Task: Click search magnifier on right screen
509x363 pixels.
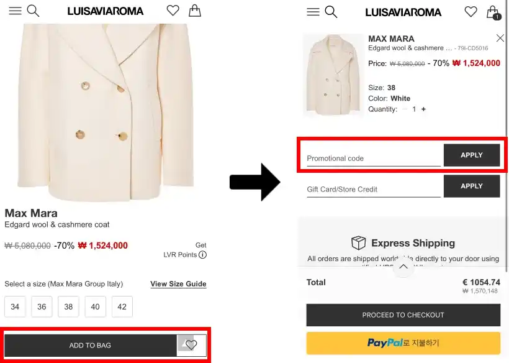Action: pos(331,12)
